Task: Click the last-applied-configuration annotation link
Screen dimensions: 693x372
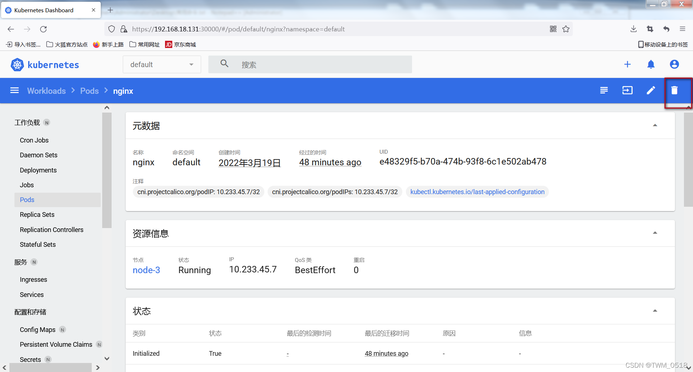Action: 477,192
